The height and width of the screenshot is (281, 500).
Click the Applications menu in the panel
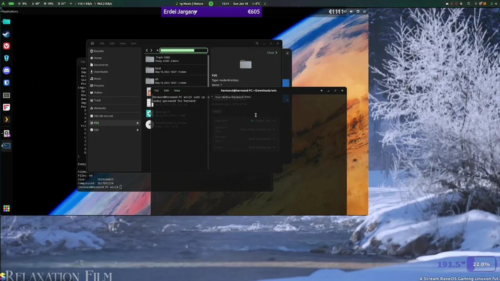click(10, 11)
